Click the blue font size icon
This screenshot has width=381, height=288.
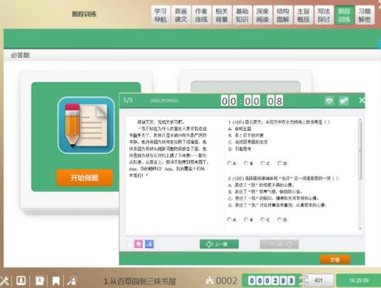[150, 244]
